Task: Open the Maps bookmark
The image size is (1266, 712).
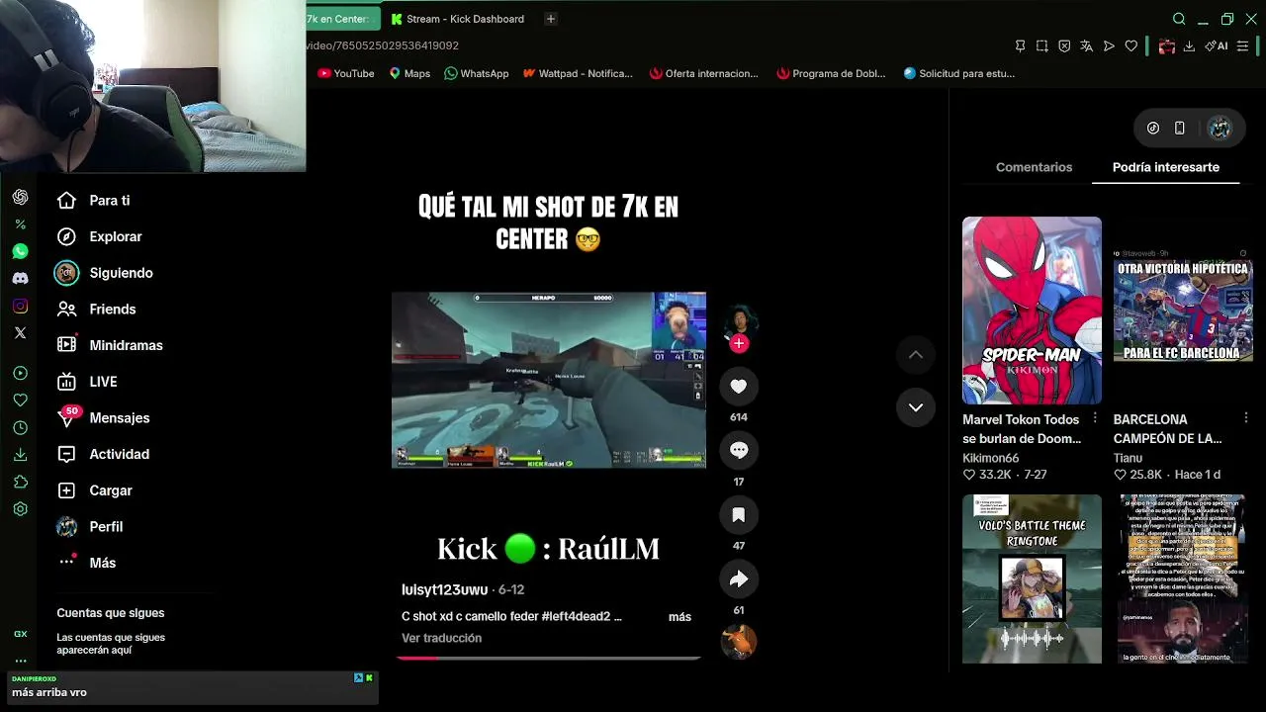Action: [x=409, y=73]
